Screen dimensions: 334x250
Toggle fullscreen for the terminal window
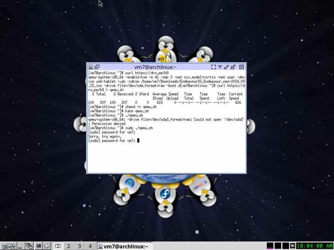213,67
